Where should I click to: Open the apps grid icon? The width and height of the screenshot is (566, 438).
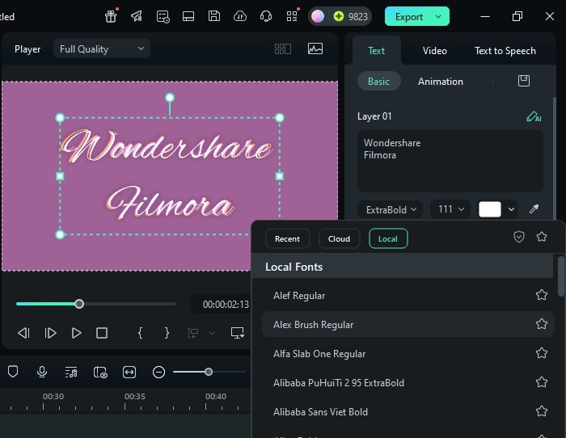click(x=292, y=16)
